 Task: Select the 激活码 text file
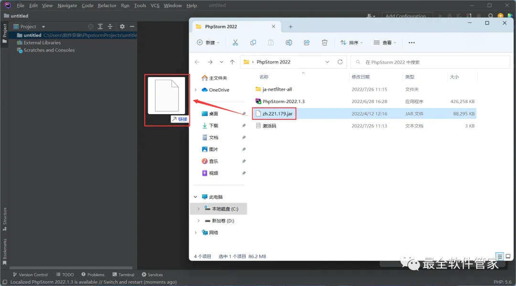(x=365, y=126)
